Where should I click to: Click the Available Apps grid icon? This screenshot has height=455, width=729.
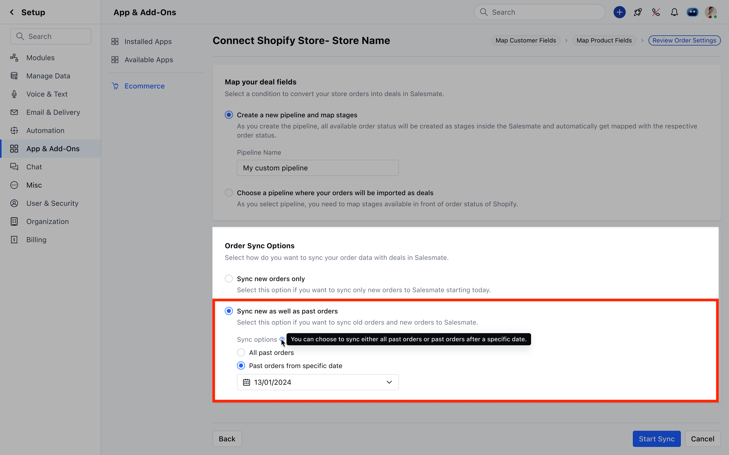(115, 60)
